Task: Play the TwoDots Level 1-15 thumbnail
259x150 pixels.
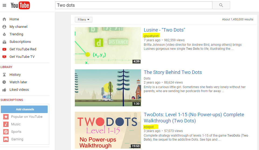Action: pos(108,130)
